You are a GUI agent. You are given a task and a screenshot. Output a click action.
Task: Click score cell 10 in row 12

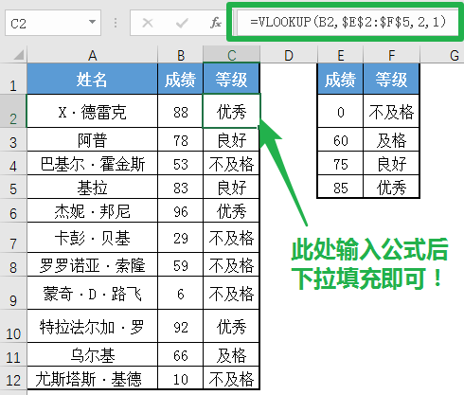pos(180,378)
